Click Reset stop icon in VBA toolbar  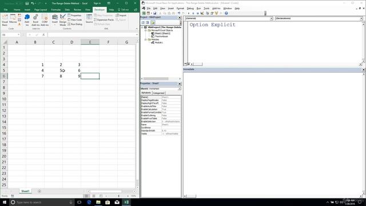pyautogui.click(x=197, y=13)
